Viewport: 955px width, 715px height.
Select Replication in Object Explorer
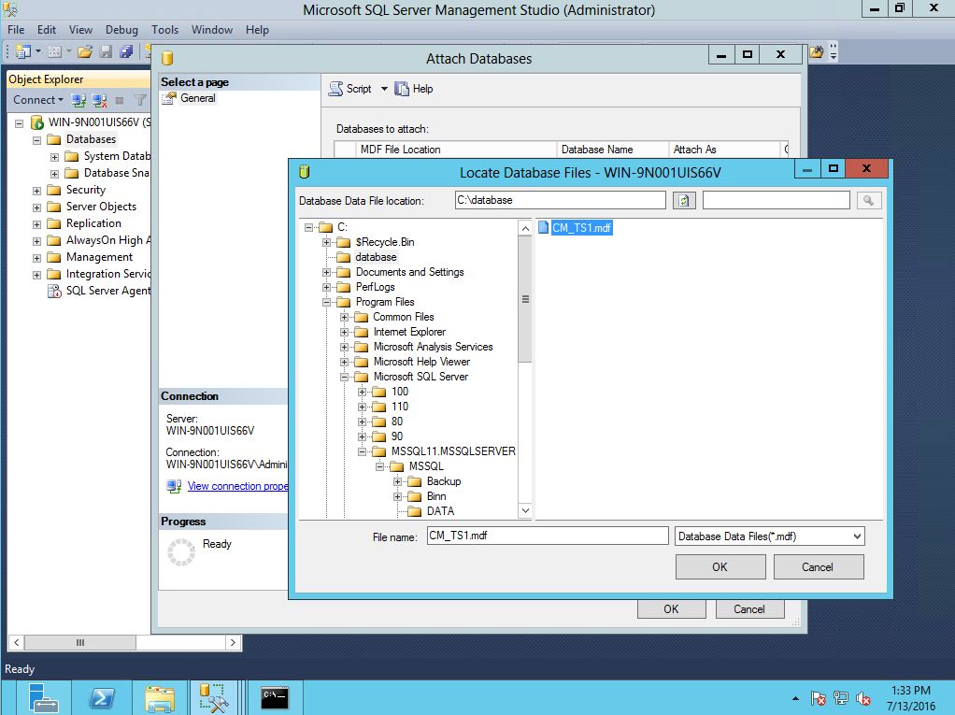point(93,223)
